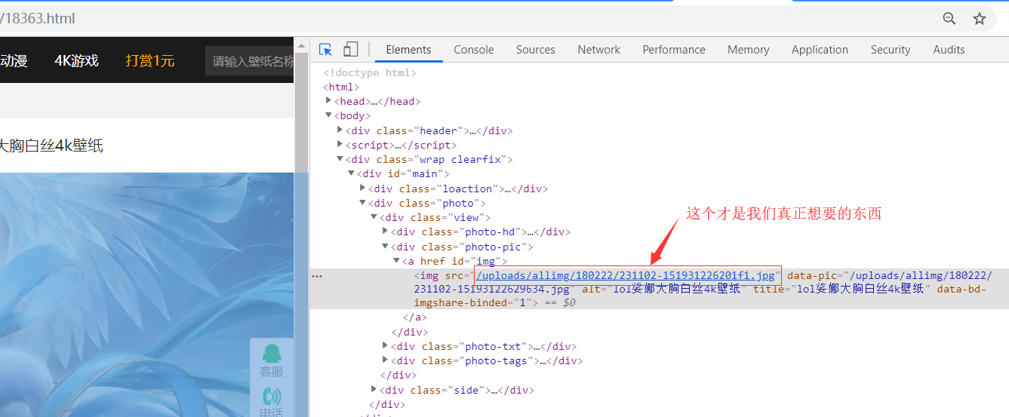The width and height of the screenshot is (1009, 417).
Task: Expand the script element node
Action: coord(340,145)
